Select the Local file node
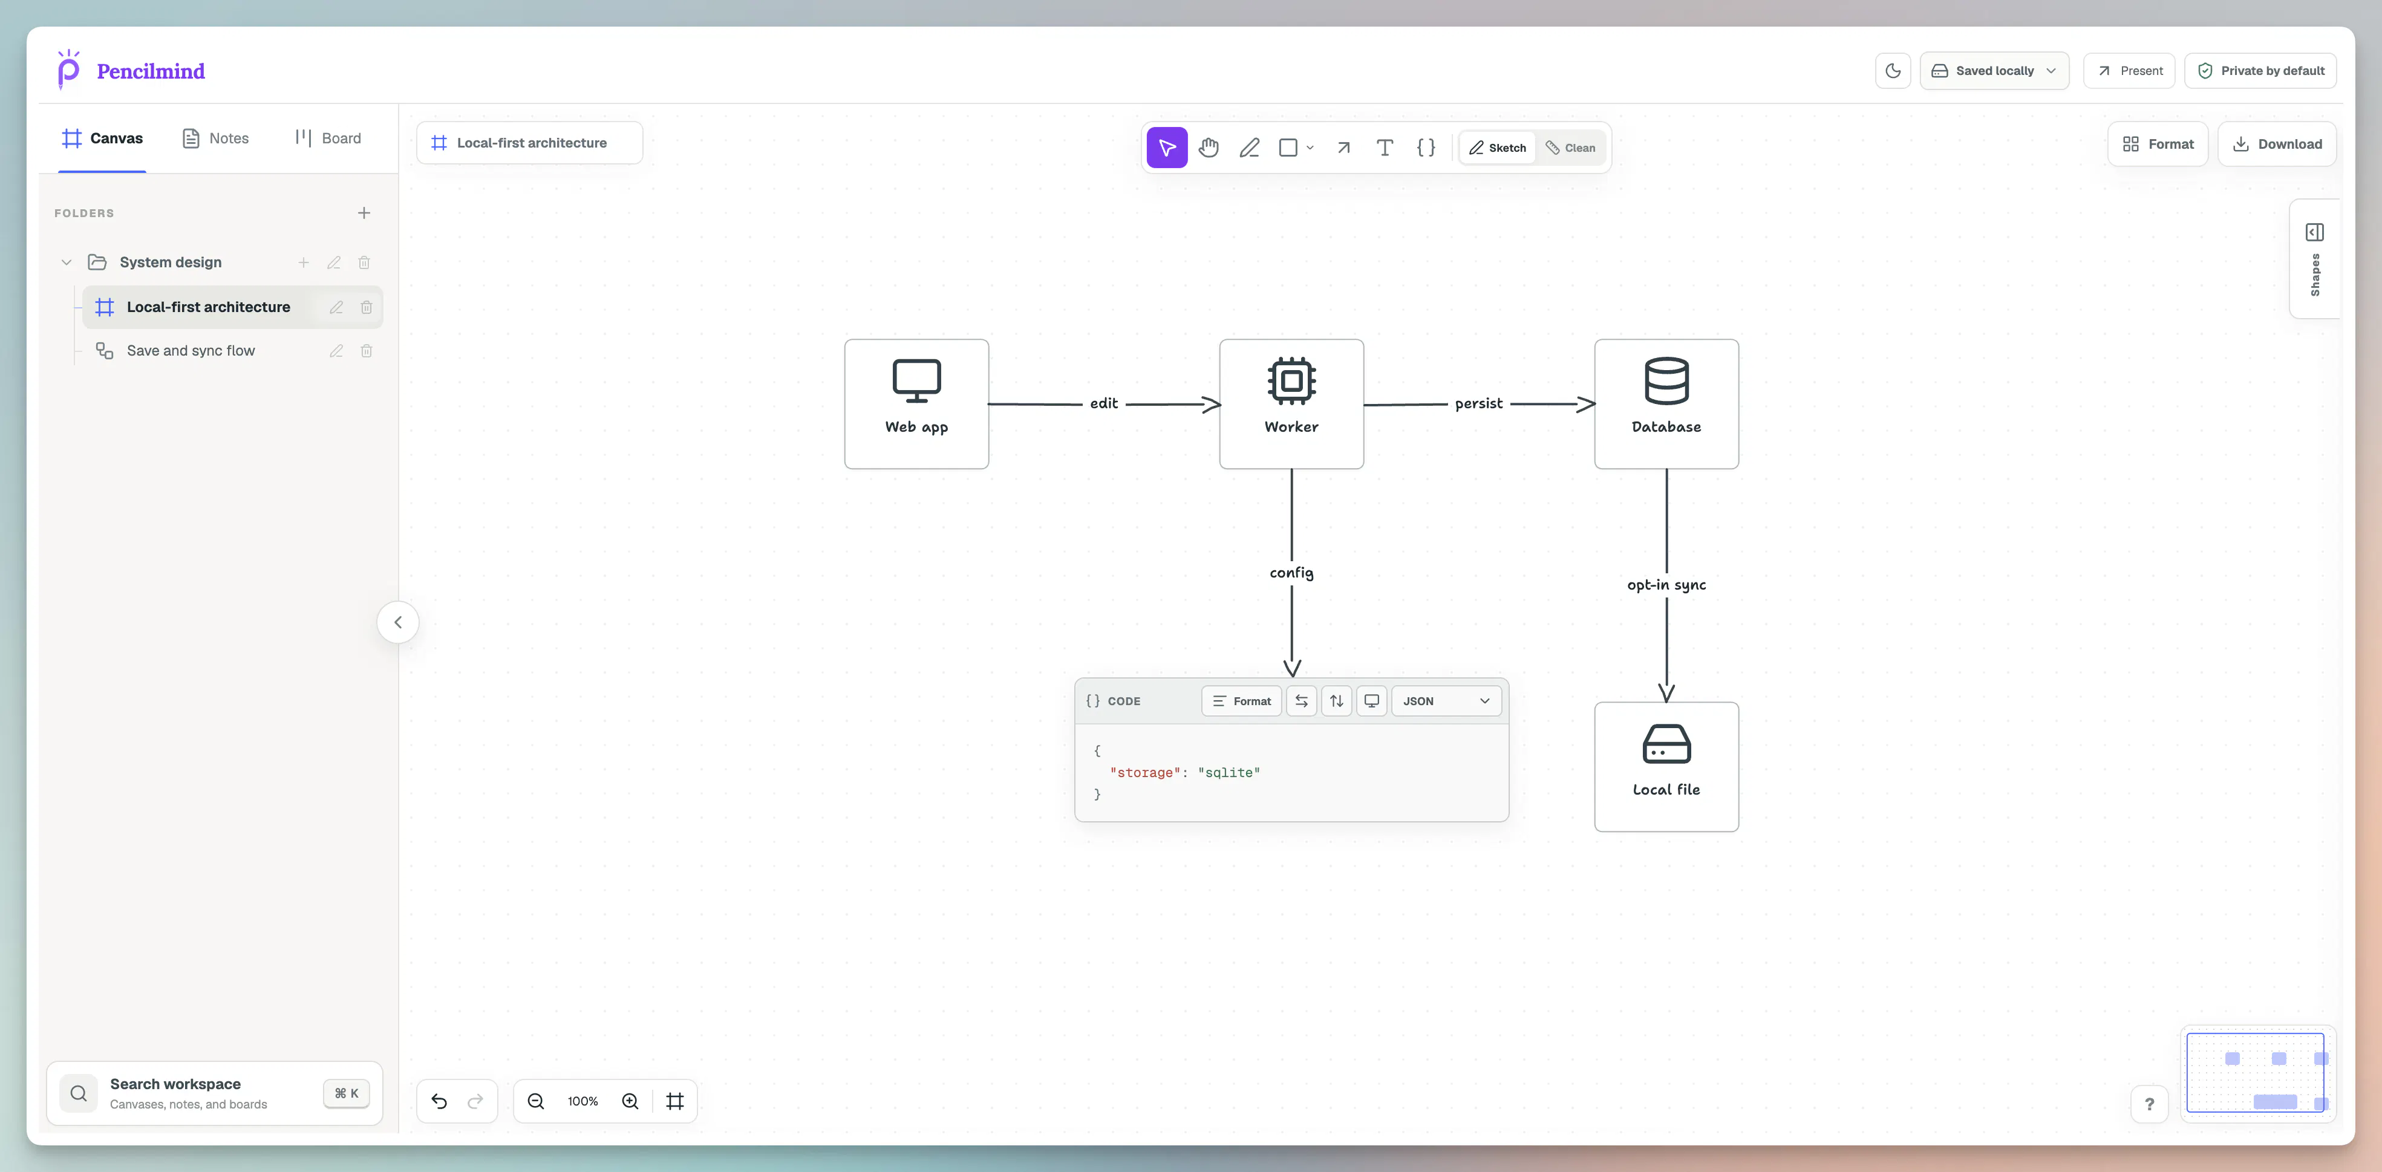 pos(1666,767)
